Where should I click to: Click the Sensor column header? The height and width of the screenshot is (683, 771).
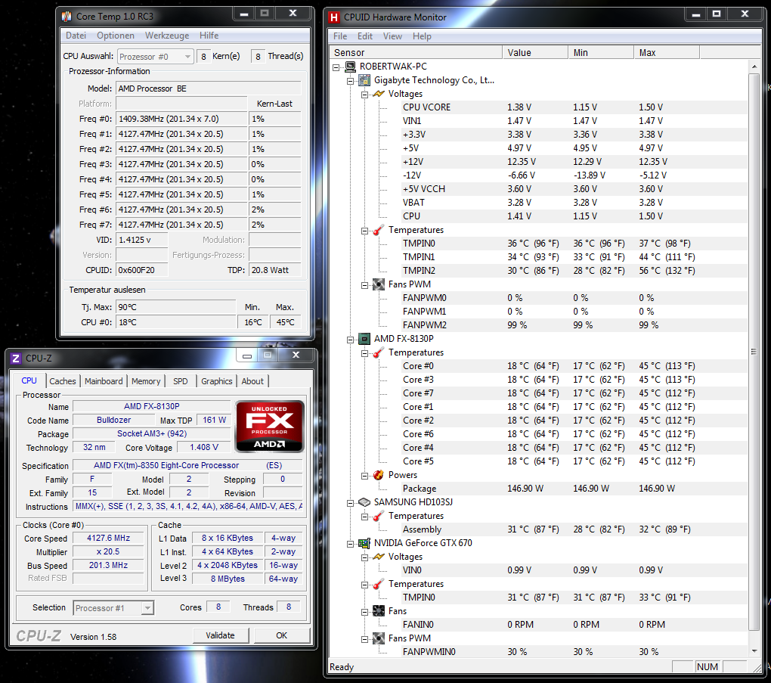point(416,53)
